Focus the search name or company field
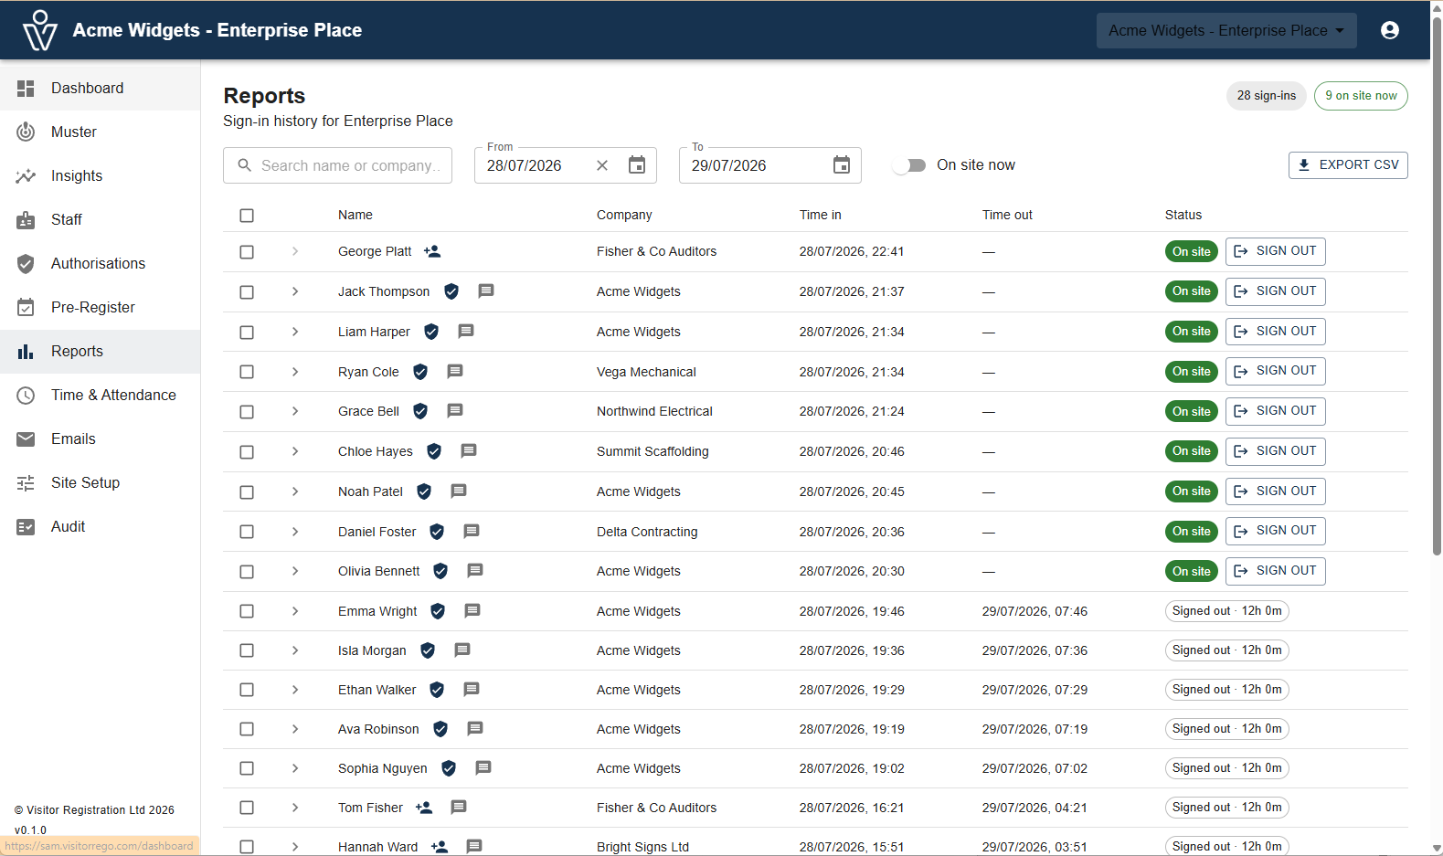 (337, 165)
